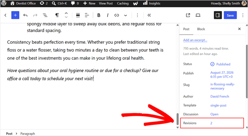Collapse block toolbar with double chevron
This screenshot has height=136, width=248.
(149, 15)
